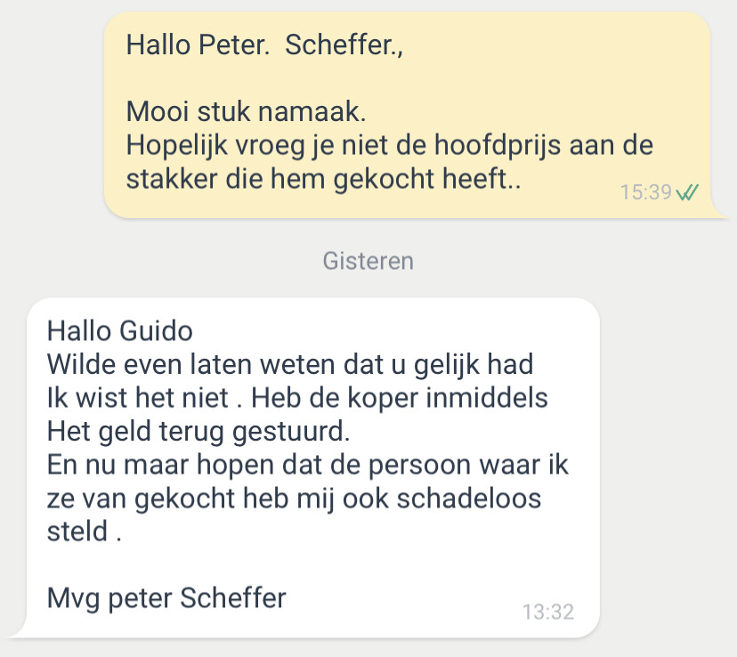Click the 15:39 timestamp on sent message
The width and height of the screenshot is (737, 657).
[646, 192]
